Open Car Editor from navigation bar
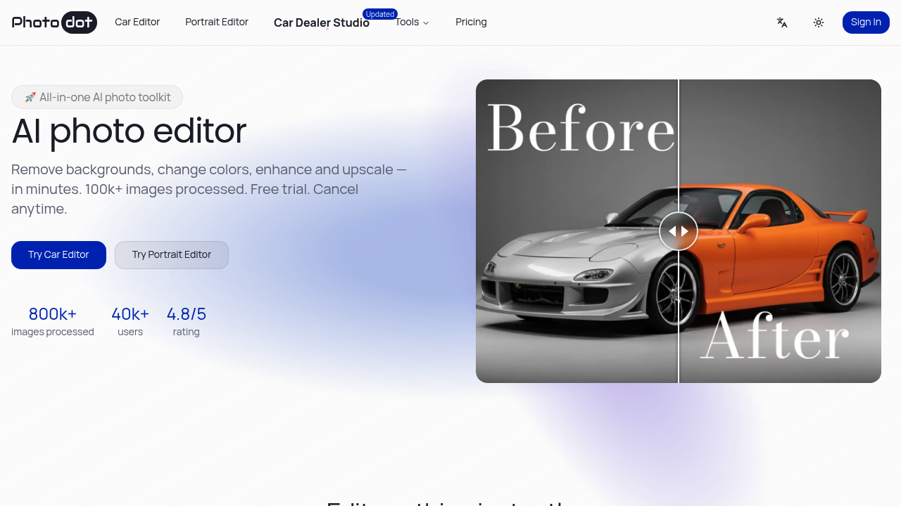901x506 pixels. (x=137, y=22)
